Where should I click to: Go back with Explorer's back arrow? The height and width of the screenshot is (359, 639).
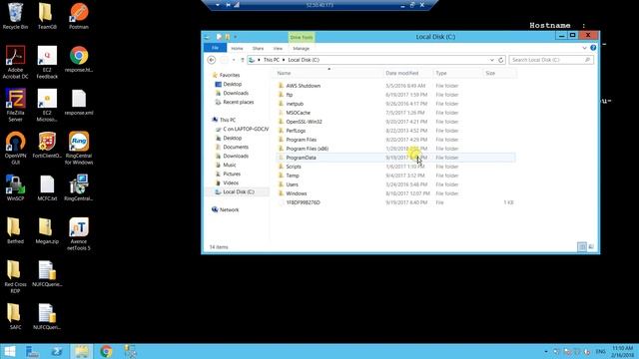[212, 60]
